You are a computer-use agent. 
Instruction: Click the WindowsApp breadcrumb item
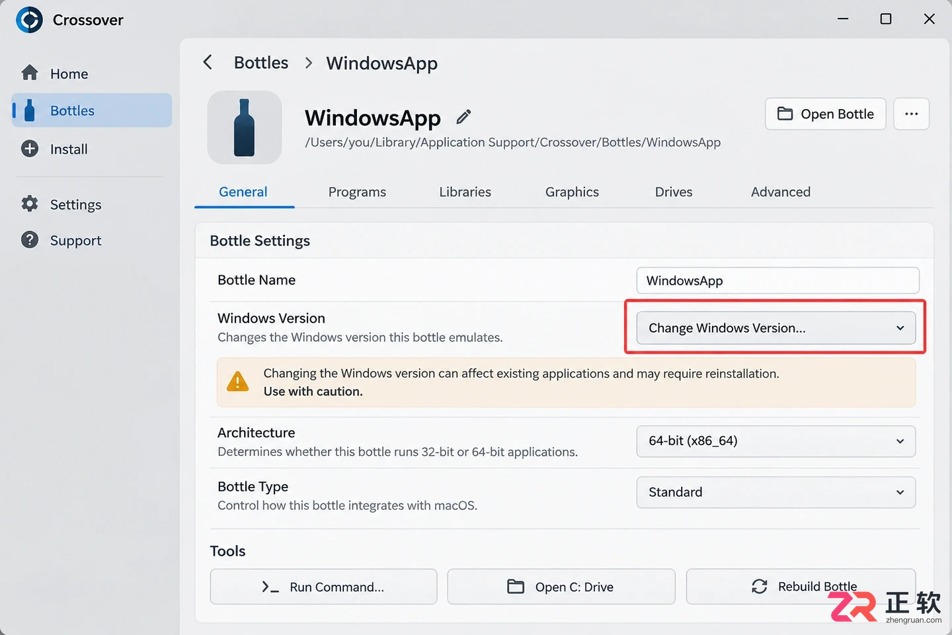382,63
